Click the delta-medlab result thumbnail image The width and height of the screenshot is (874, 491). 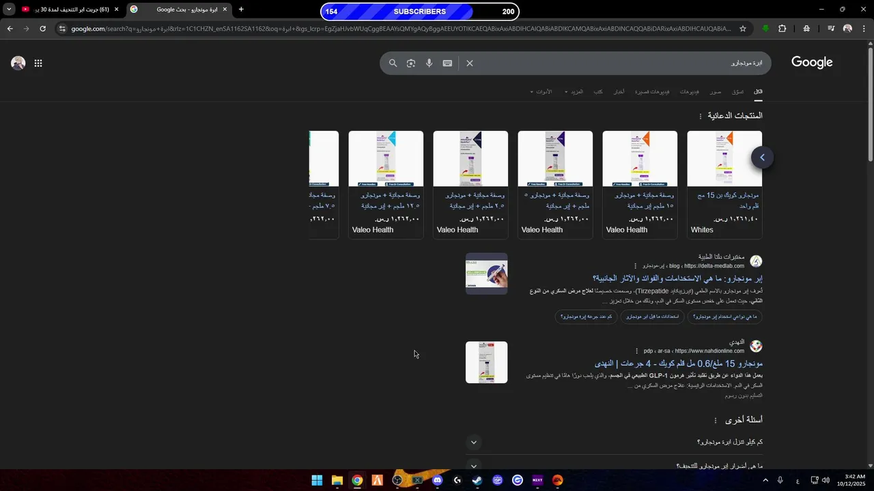click(x=486, y=273)
